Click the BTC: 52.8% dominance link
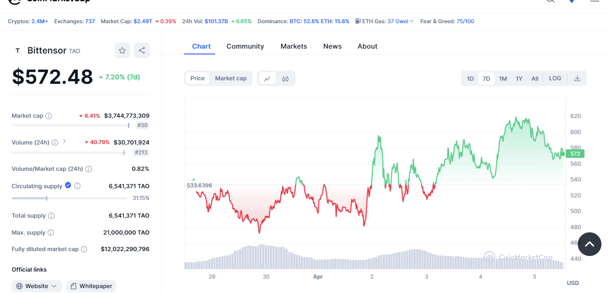Image resolution: width=609 pixels, height=293 pixels. click(304, 21)
